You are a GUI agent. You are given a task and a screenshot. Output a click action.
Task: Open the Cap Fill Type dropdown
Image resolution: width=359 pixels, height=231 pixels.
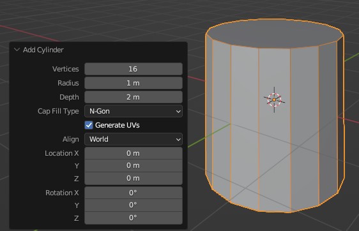(134, 111)
